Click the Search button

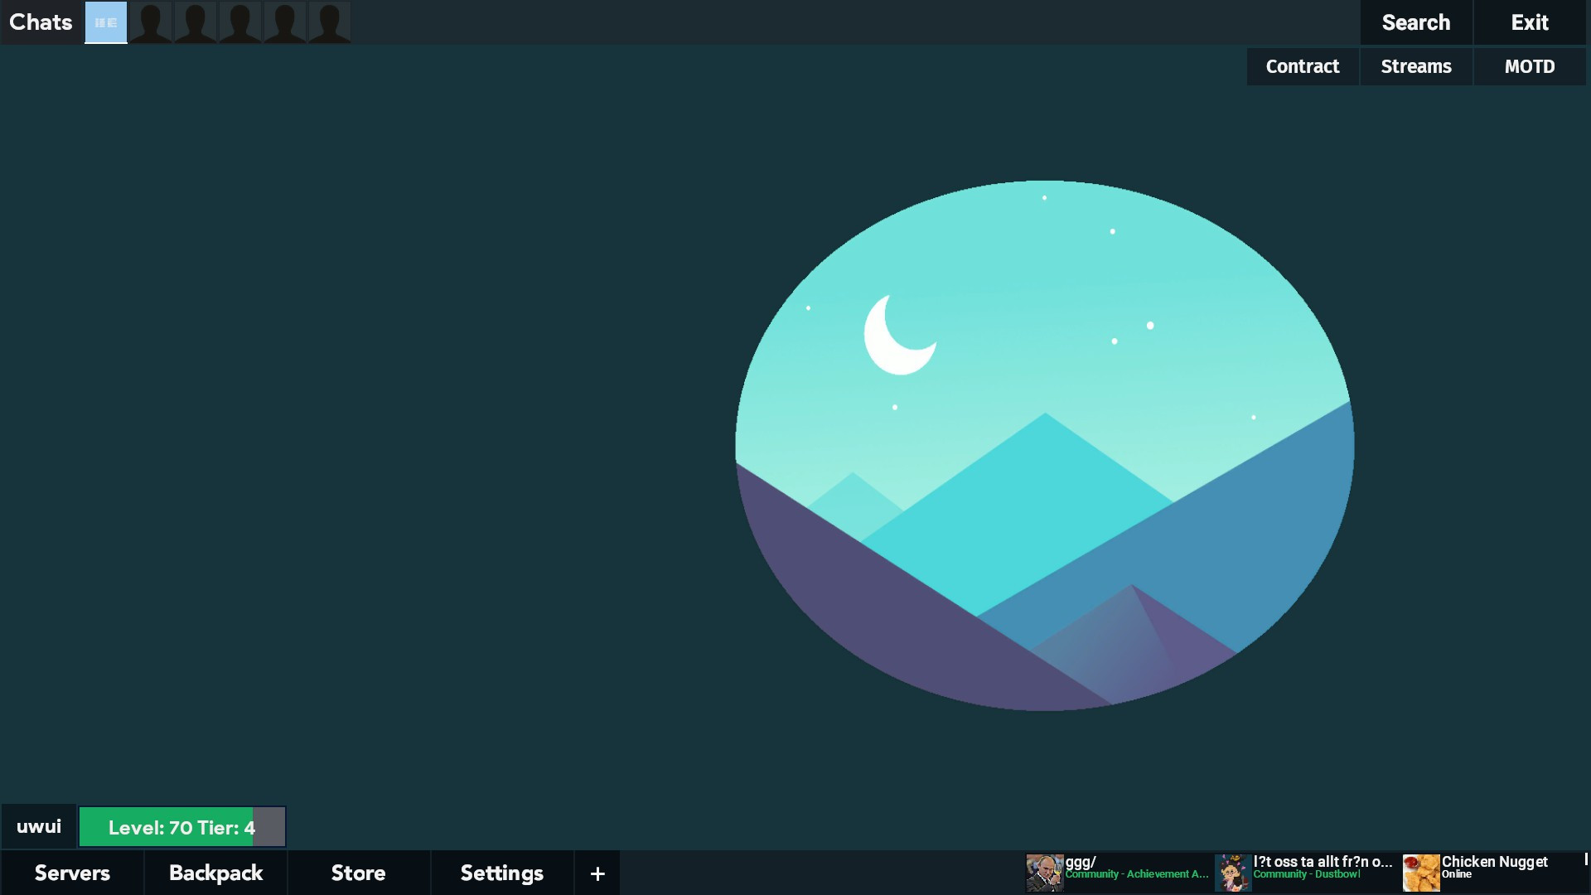[x=1416, y=22]
